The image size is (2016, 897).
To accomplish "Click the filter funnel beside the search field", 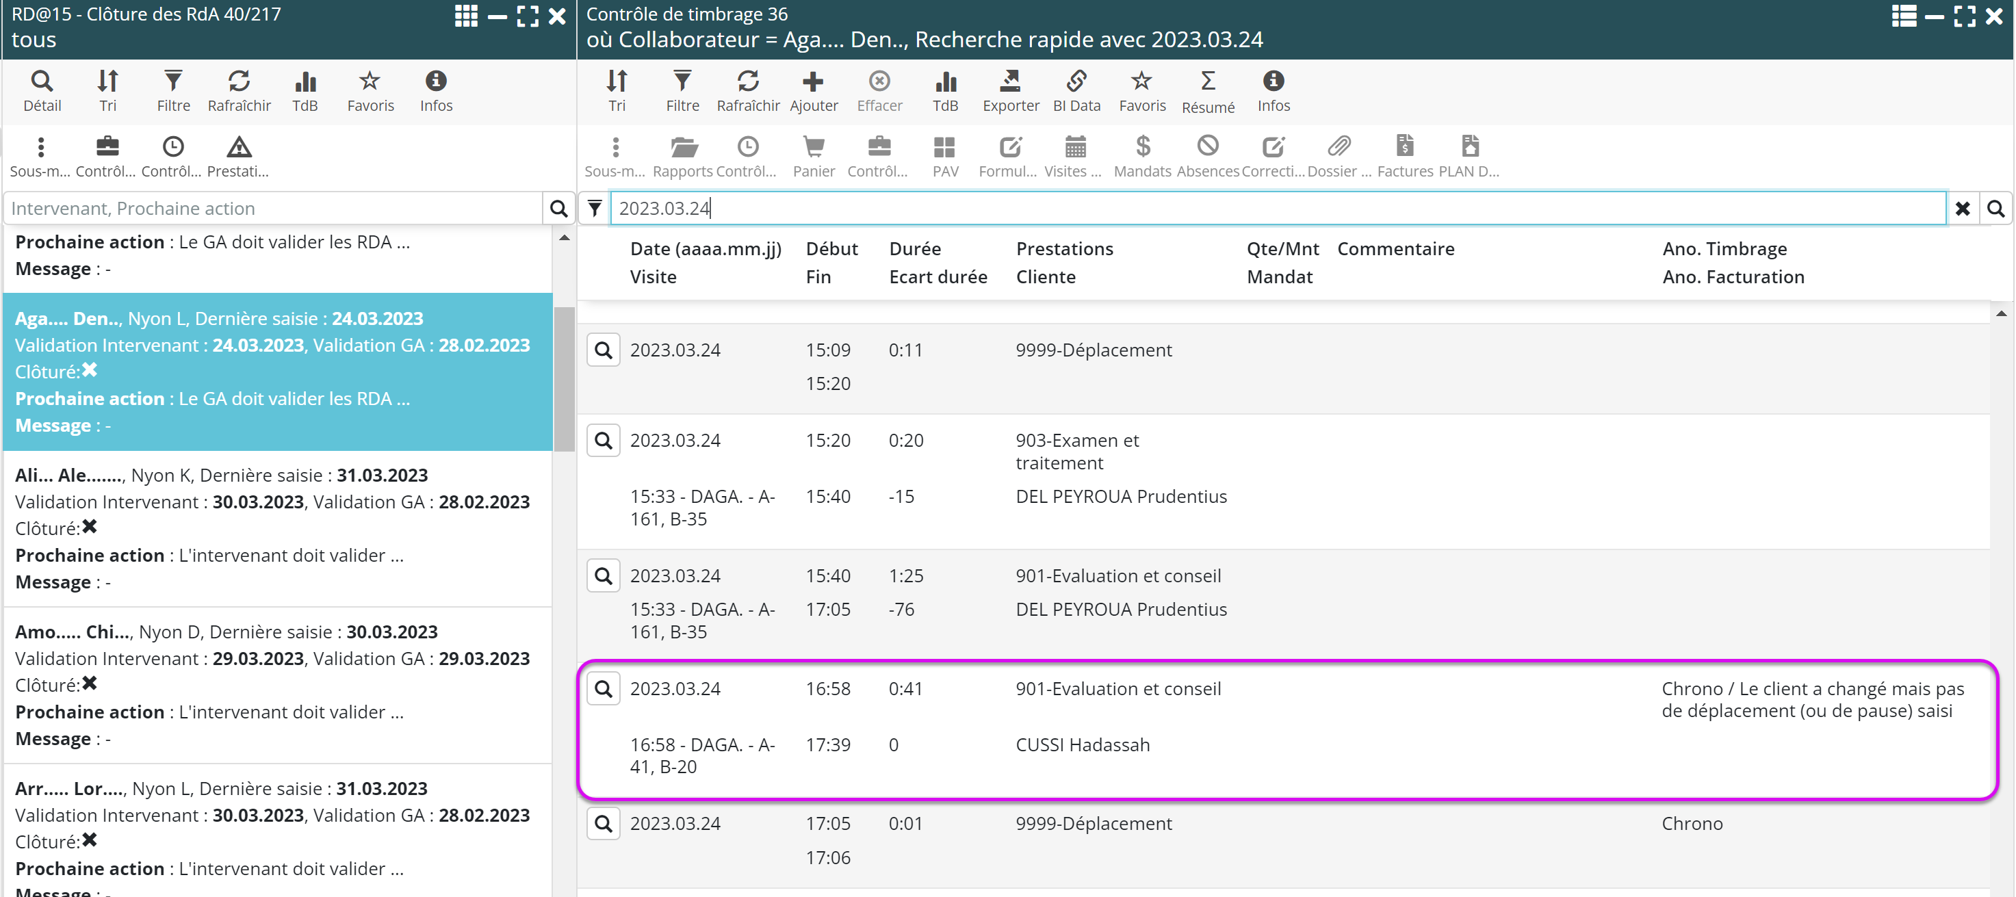I will [595, 208].
